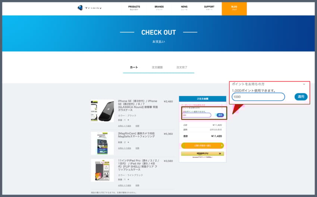Viewport: 317px width, 197px height.
Task: Select the 注文完了 step tab
Action: pyautogui.click(x=182, y=67)
